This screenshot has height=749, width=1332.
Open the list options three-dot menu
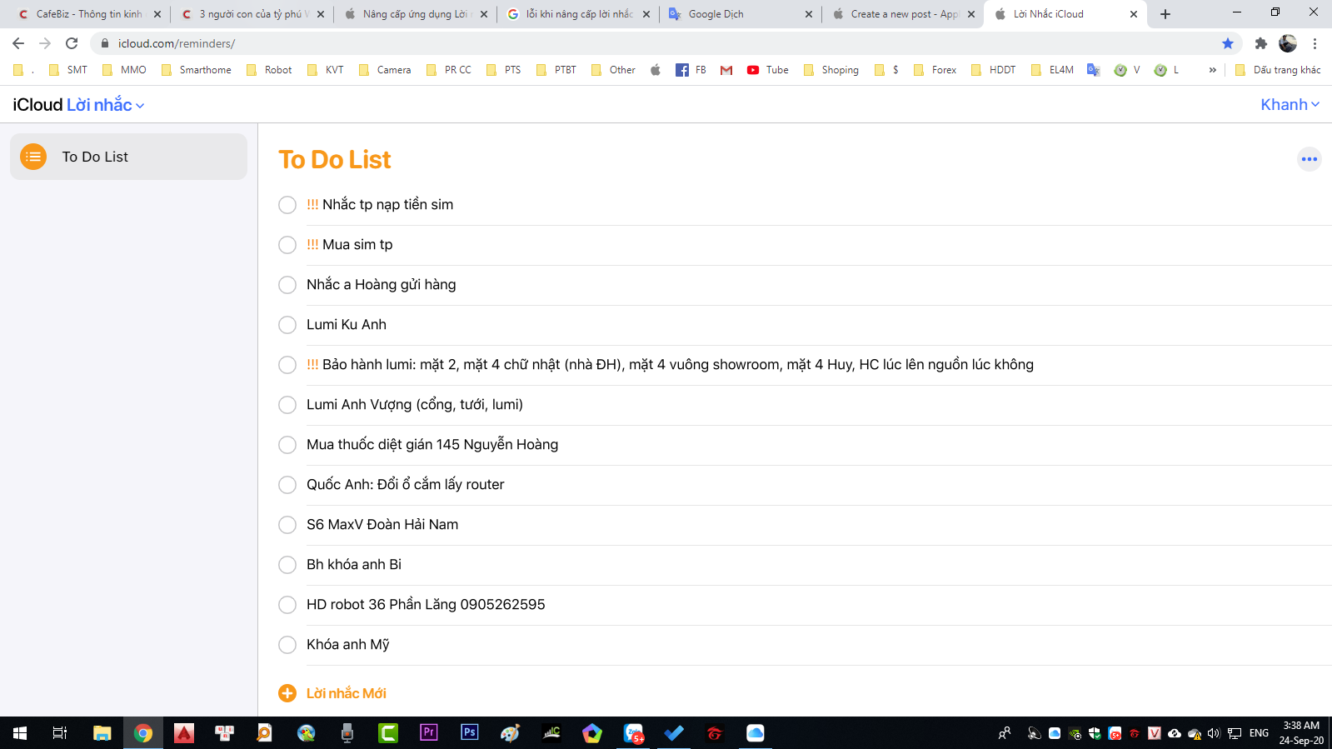[x=1310, y=159]
